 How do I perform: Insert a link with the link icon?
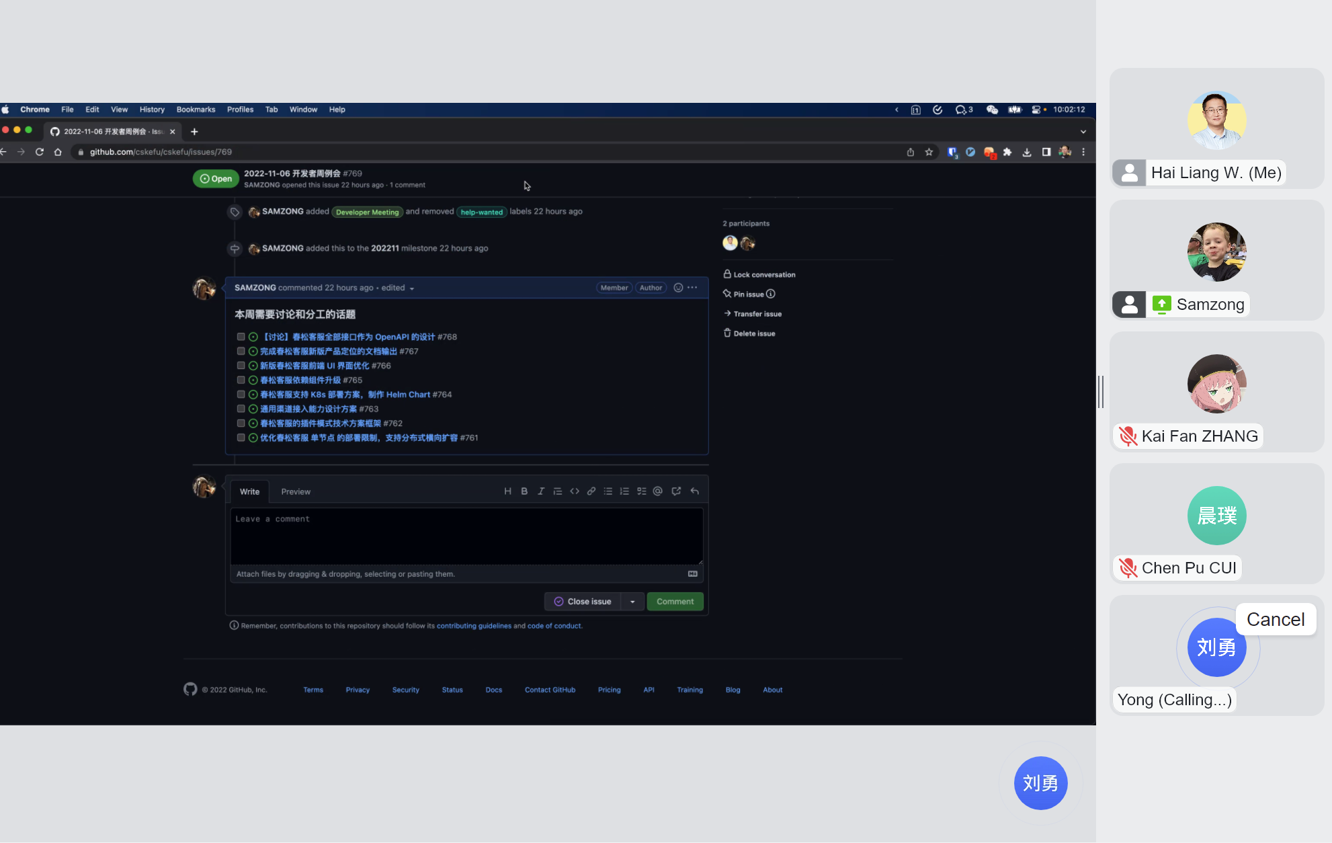point(591,491)
